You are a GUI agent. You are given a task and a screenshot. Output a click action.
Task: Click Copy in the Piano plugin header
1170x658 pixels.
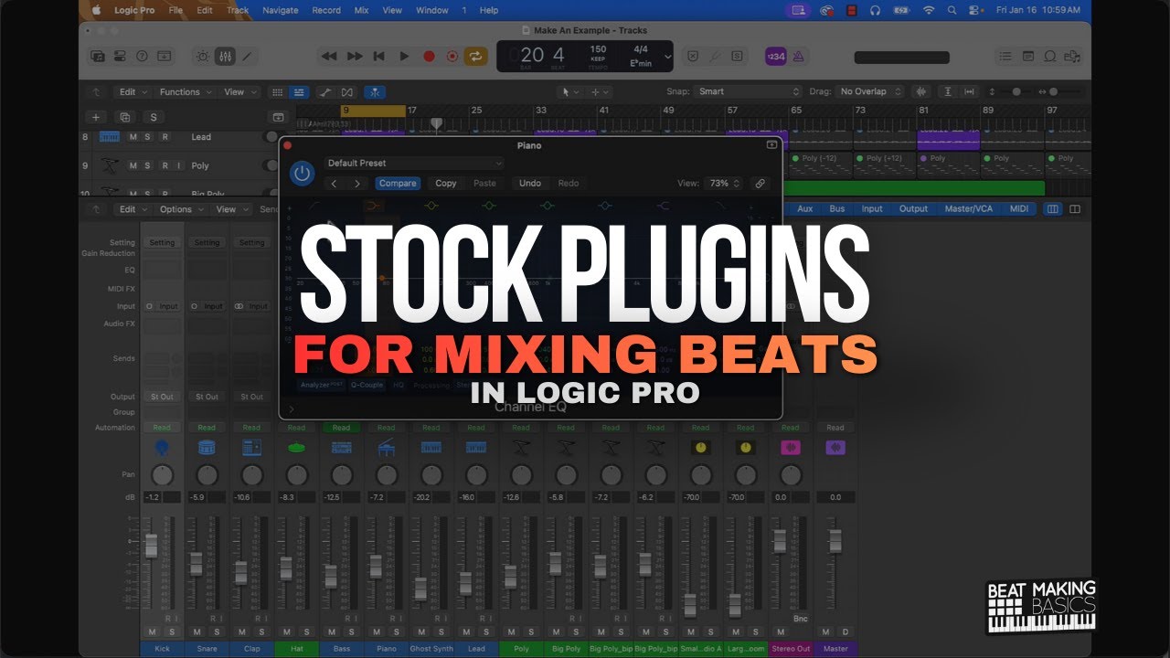coord(446,183)
